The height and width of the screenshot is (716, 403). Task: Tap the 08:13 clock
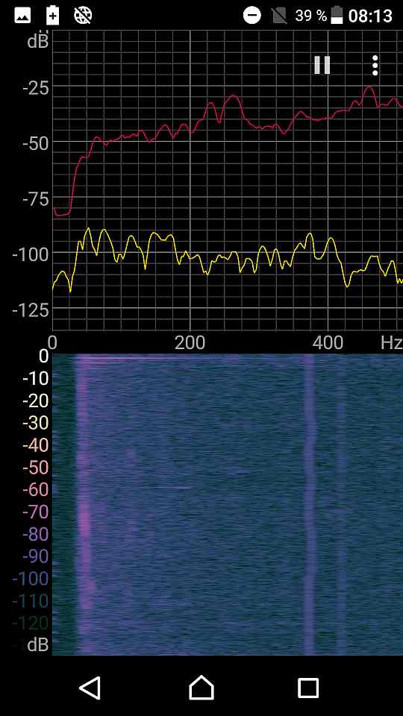click(370, 16)
